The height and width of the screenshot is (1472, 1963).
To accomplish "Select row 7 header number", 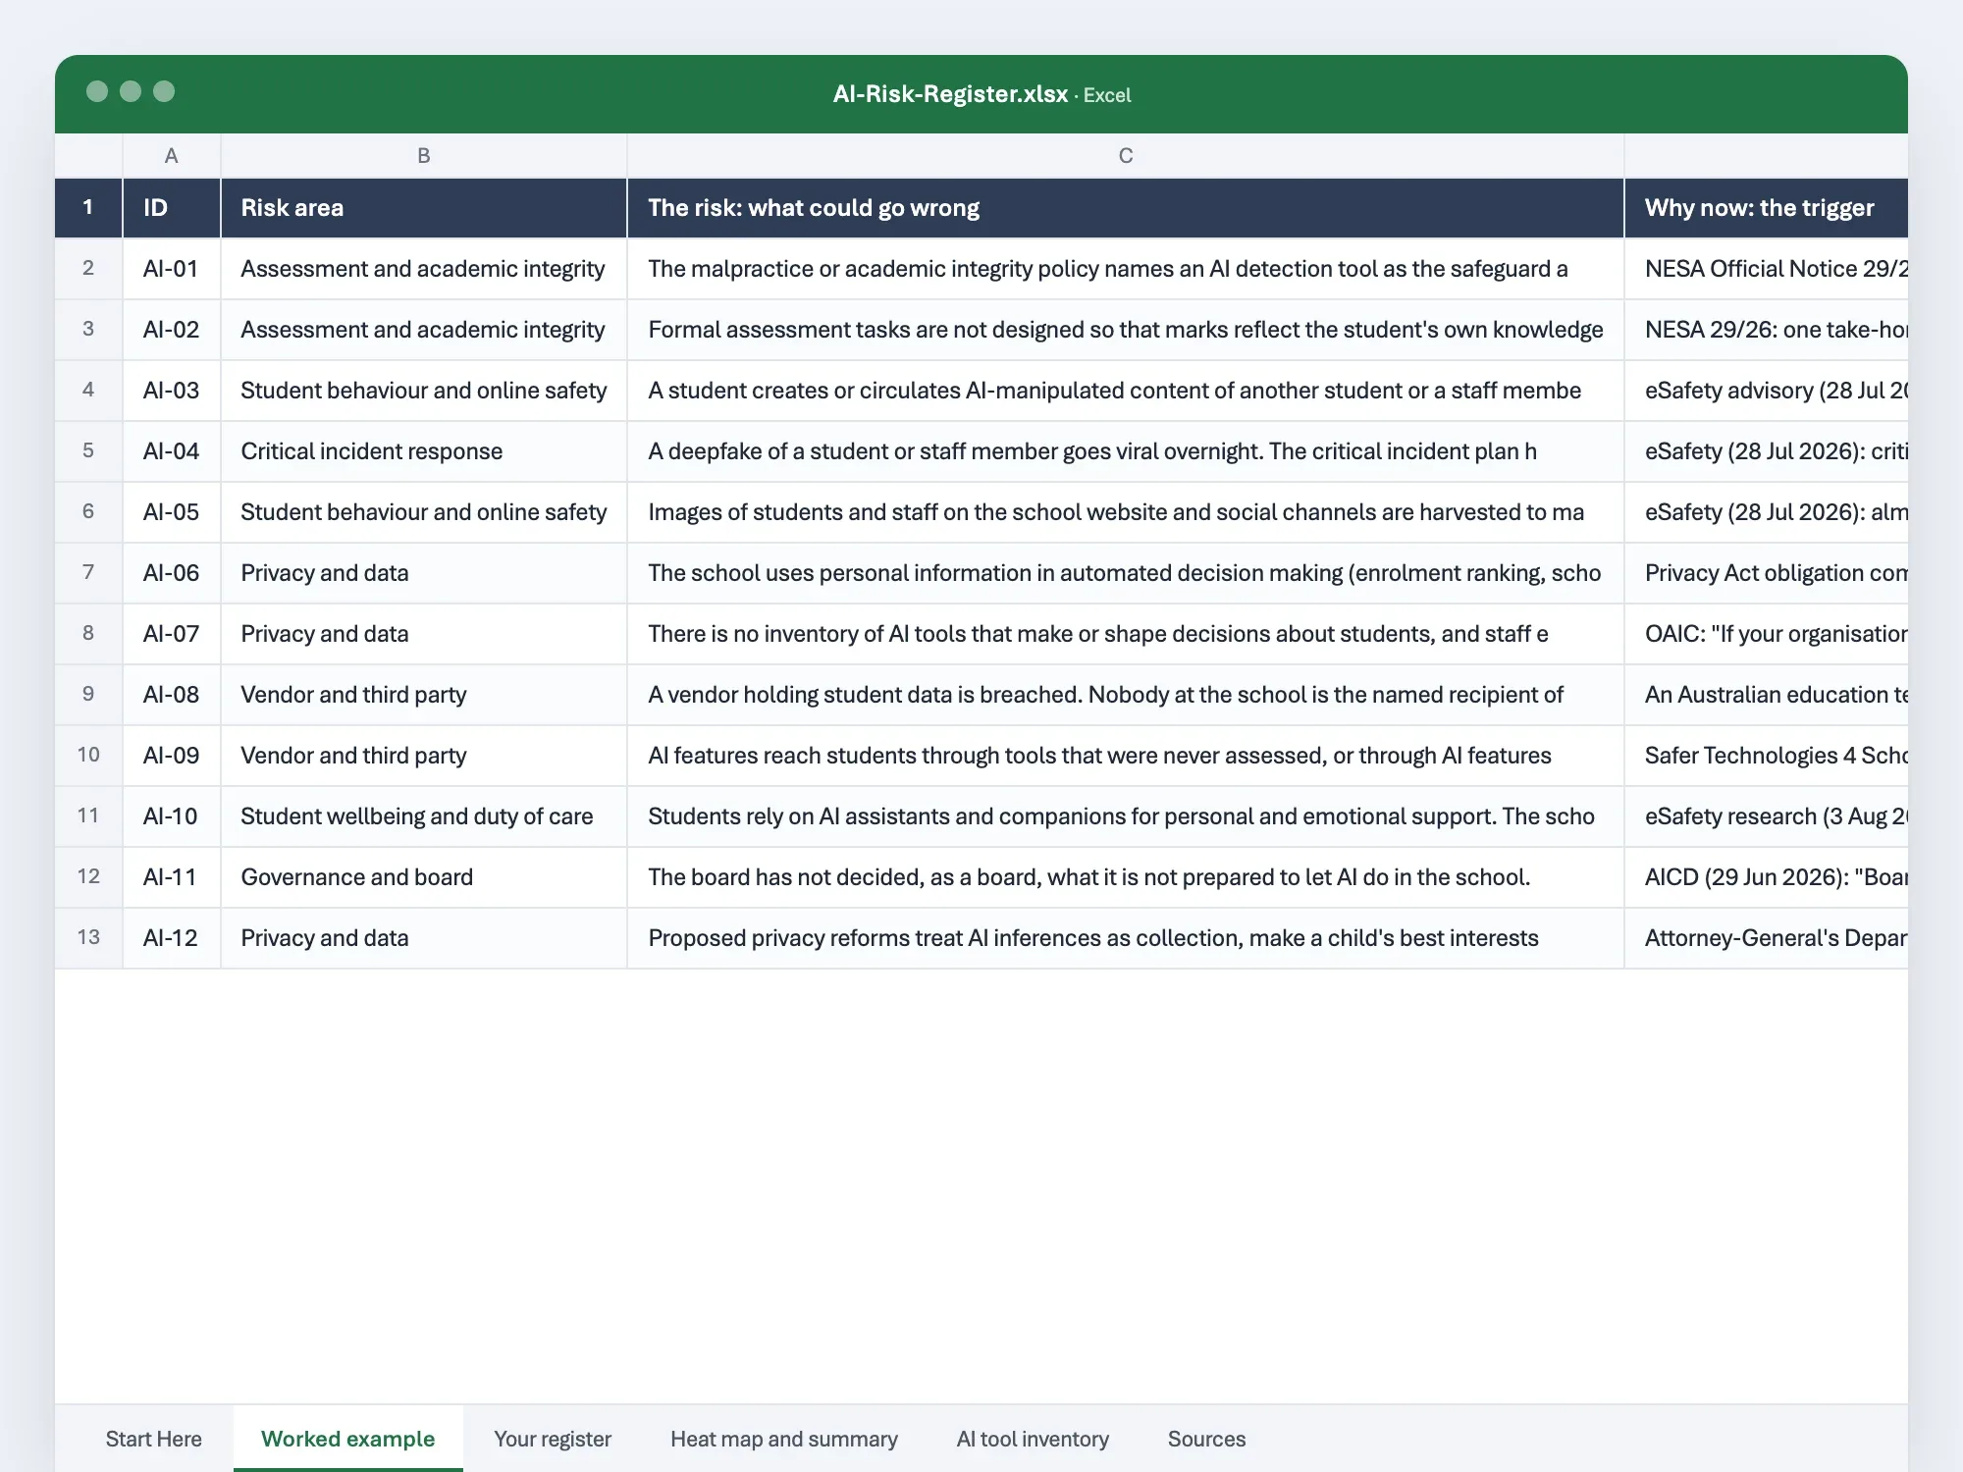I will [x=88, y=572].
